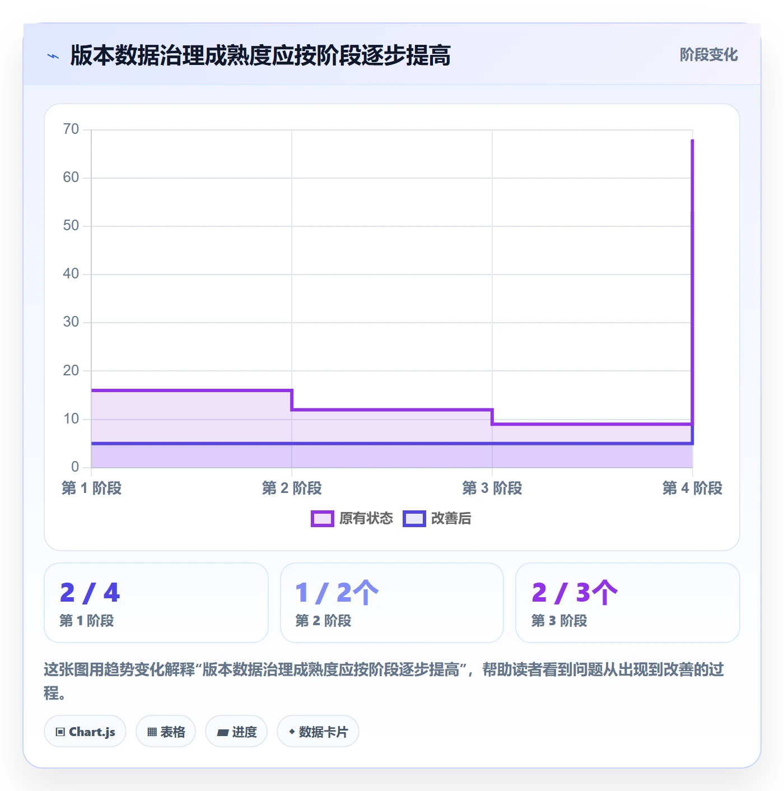Viewport: 784px width, 791px height.
Task: Click the 数据卡片 tag
Action: pyautogui.click(x=318, y=732)
